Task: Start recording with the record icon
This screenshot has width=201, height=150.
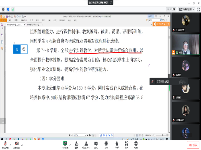Action: tap(106, 145)
